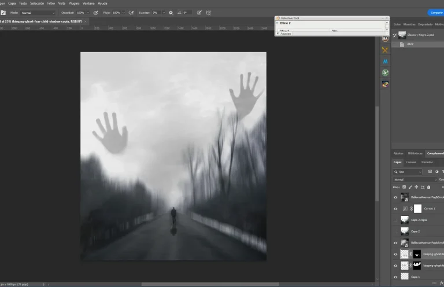This screenshot has height=287, width=444.
Task: Open the orange crossed-brushes plugin icon
Action: coord(385,50)
